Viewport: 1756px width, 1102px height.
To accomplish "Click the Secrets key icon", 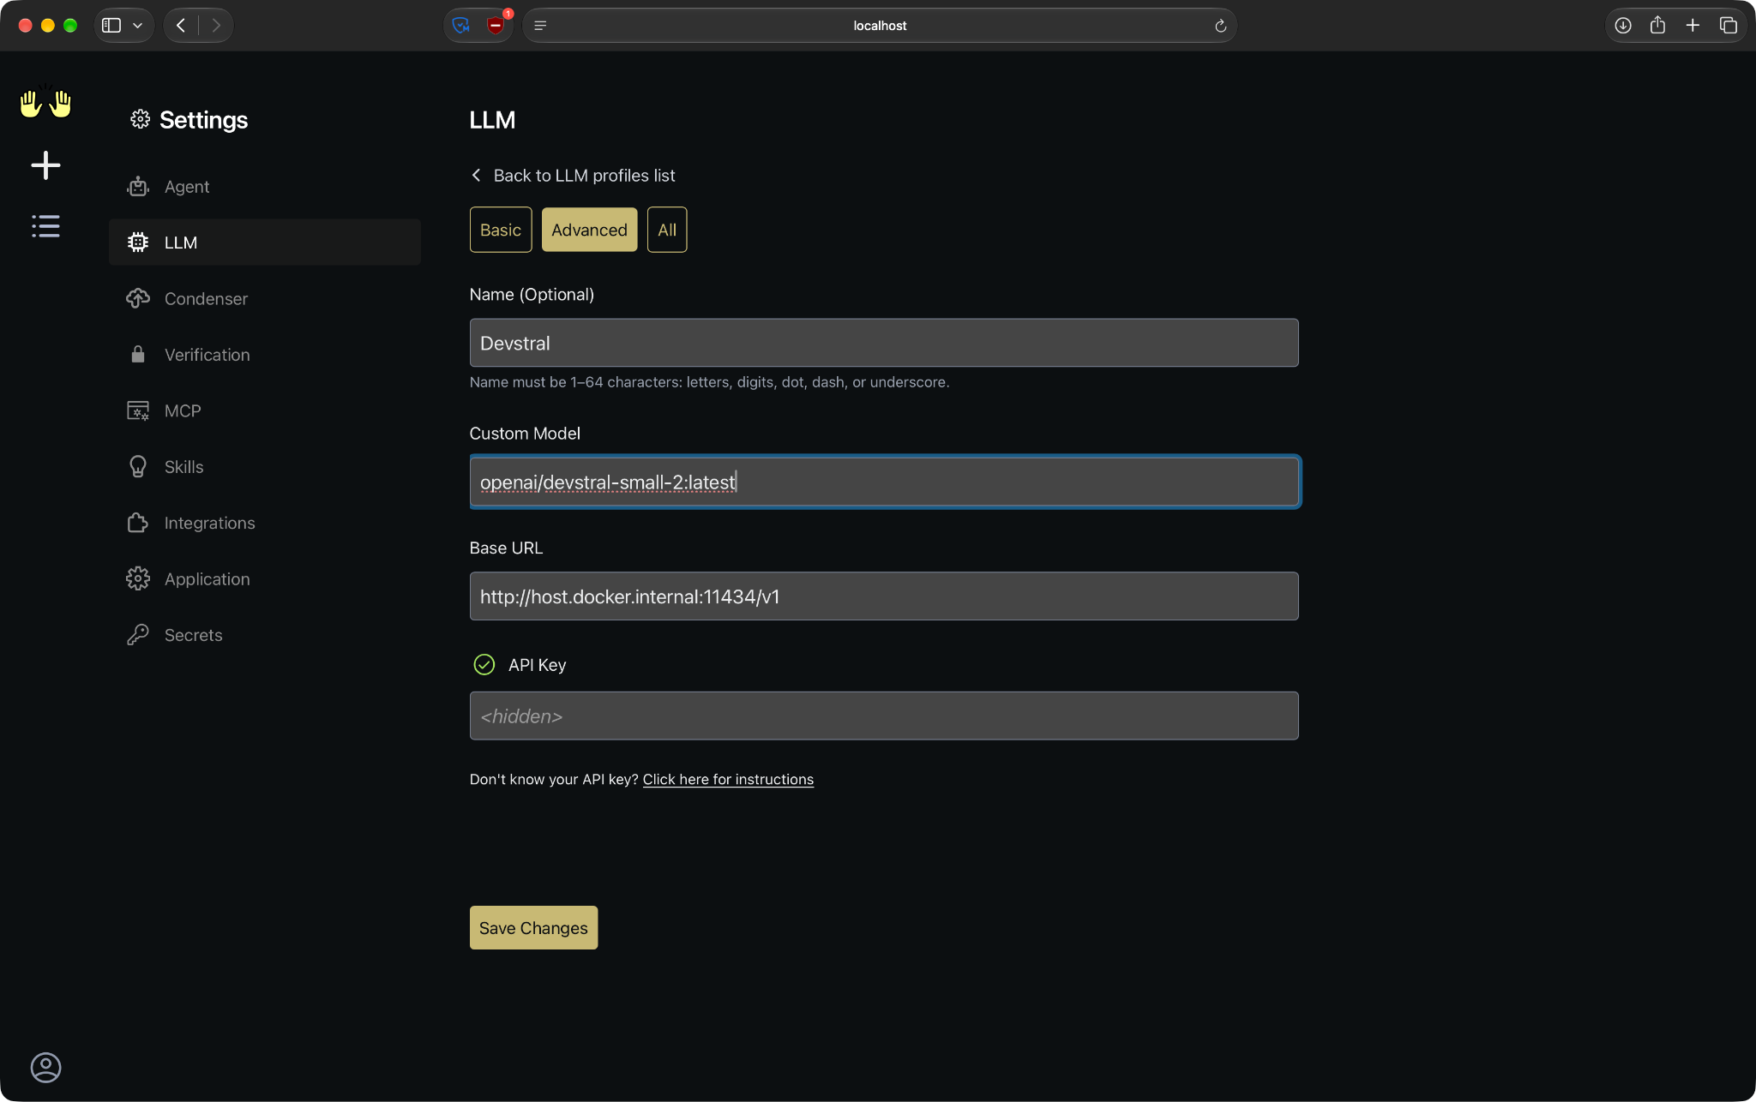I will pos(138,635).
